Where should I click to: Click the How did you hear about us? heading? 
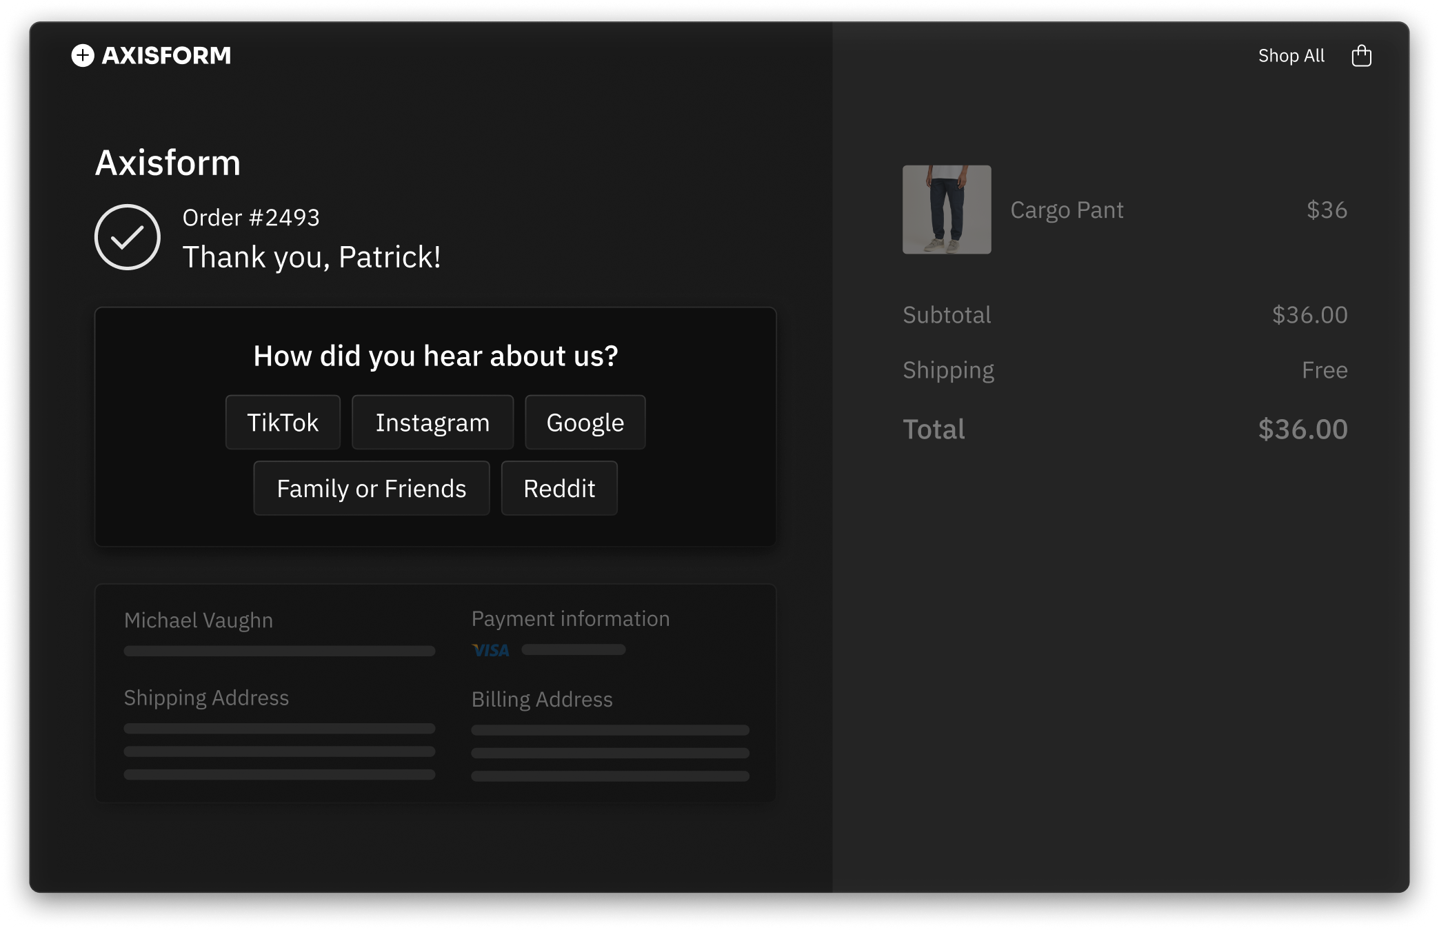[x=436, y=356]
